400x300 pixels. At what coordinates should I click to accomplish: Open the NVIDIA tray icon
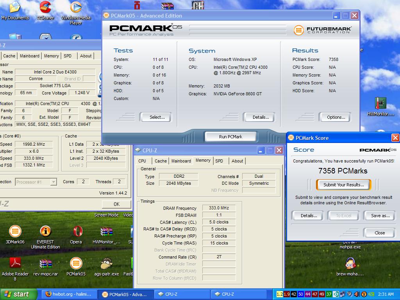(371, 294)
